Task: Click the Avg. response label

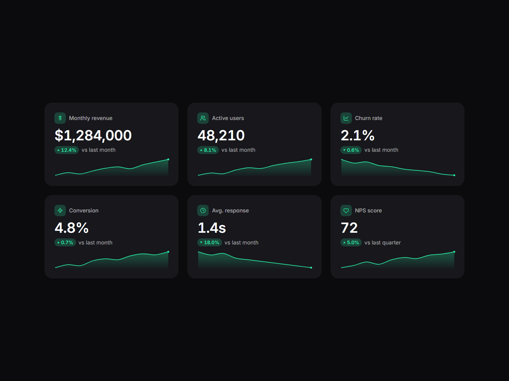Action: [x=230, y=211]
